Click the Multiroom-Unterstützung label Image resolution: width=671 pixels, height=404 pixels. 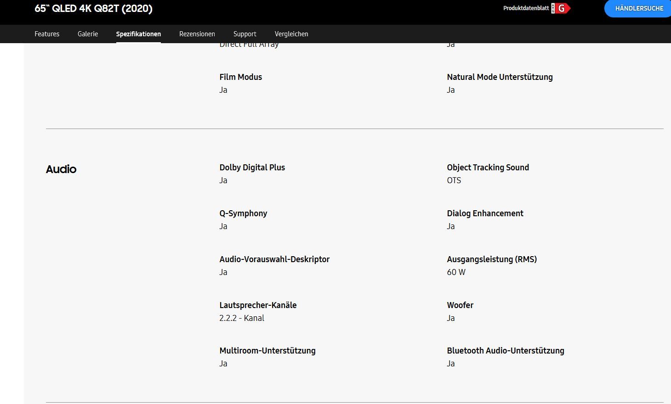[x=267, y=351]
